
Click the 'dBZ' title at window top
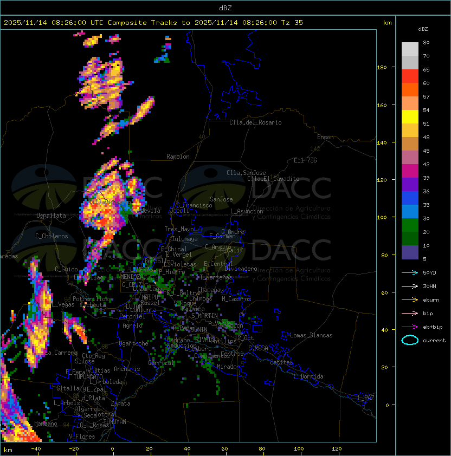coord(225,8)
